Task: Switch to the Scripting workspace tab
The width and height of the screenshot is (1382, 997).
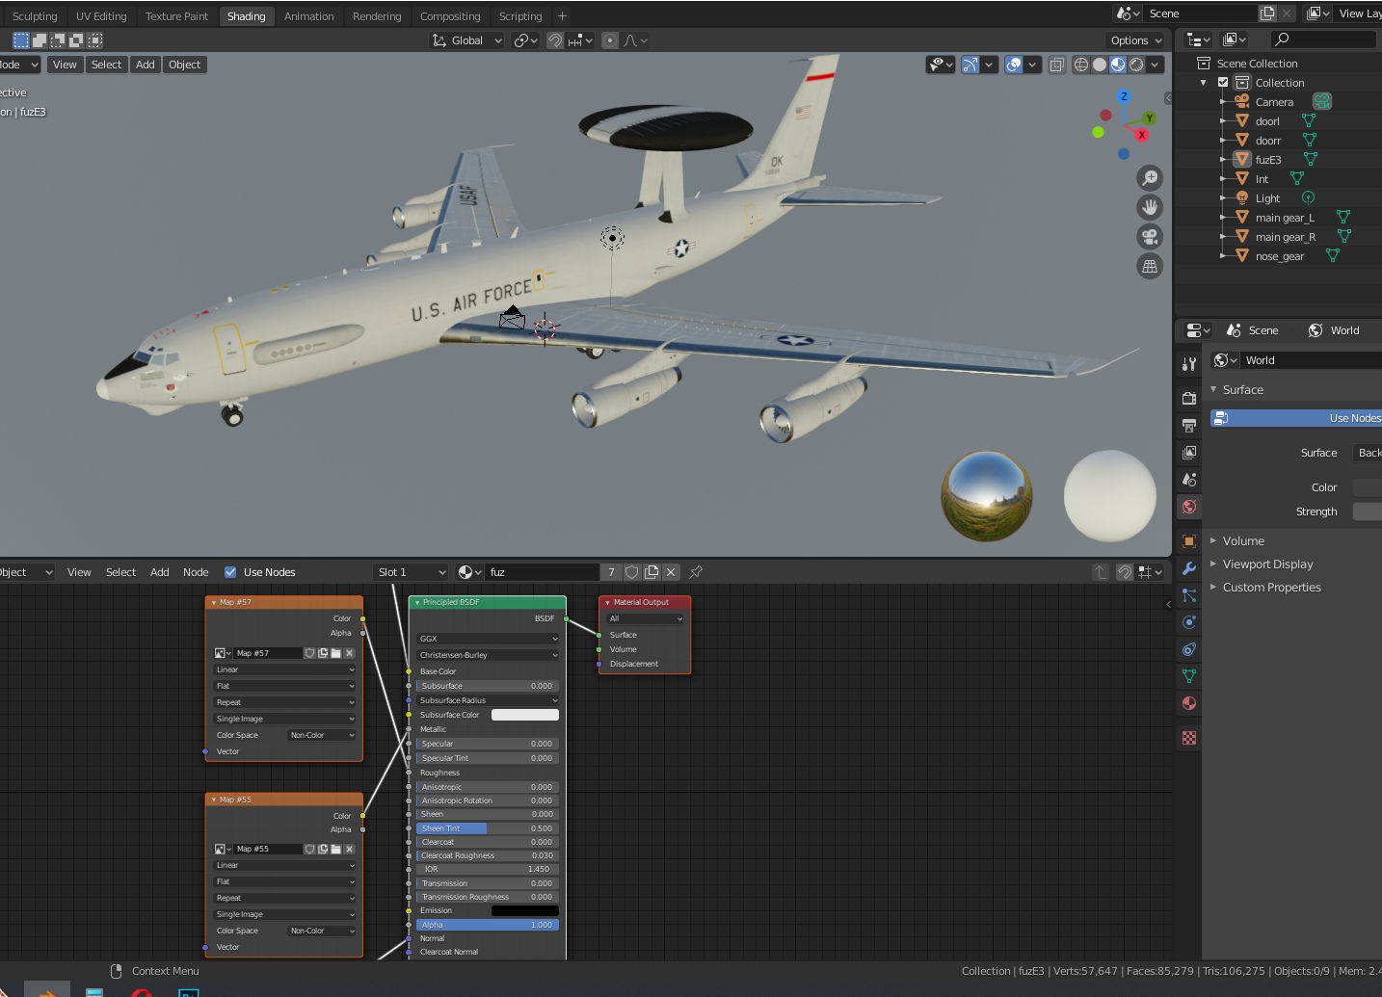Action: [520, 16]
